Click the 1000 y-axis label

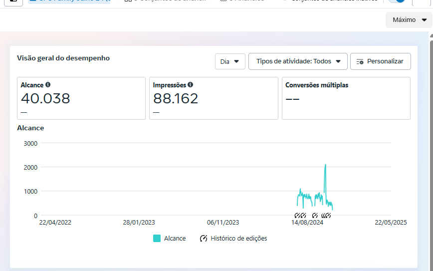coord(30,192)
